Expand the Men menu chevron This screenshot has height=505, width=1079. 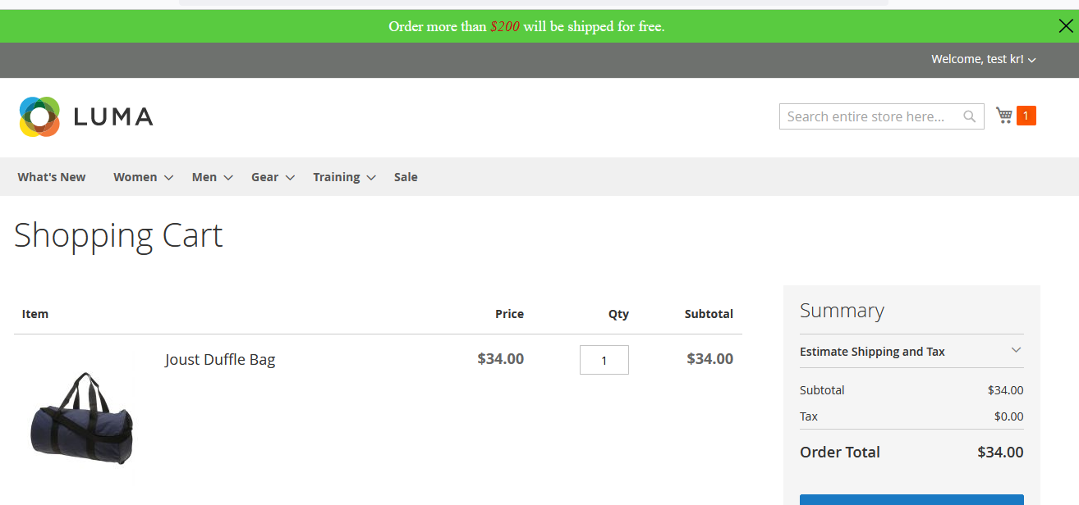(x=228, y=177)
